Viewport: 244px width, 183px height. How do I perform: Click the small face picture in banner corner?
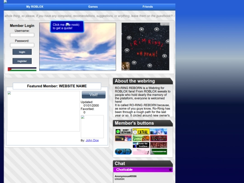coord(126,66)
